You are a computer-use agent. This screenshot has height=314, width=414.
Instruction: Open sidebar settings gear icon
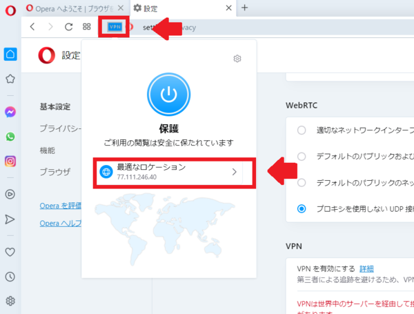(x=10, y=301)
